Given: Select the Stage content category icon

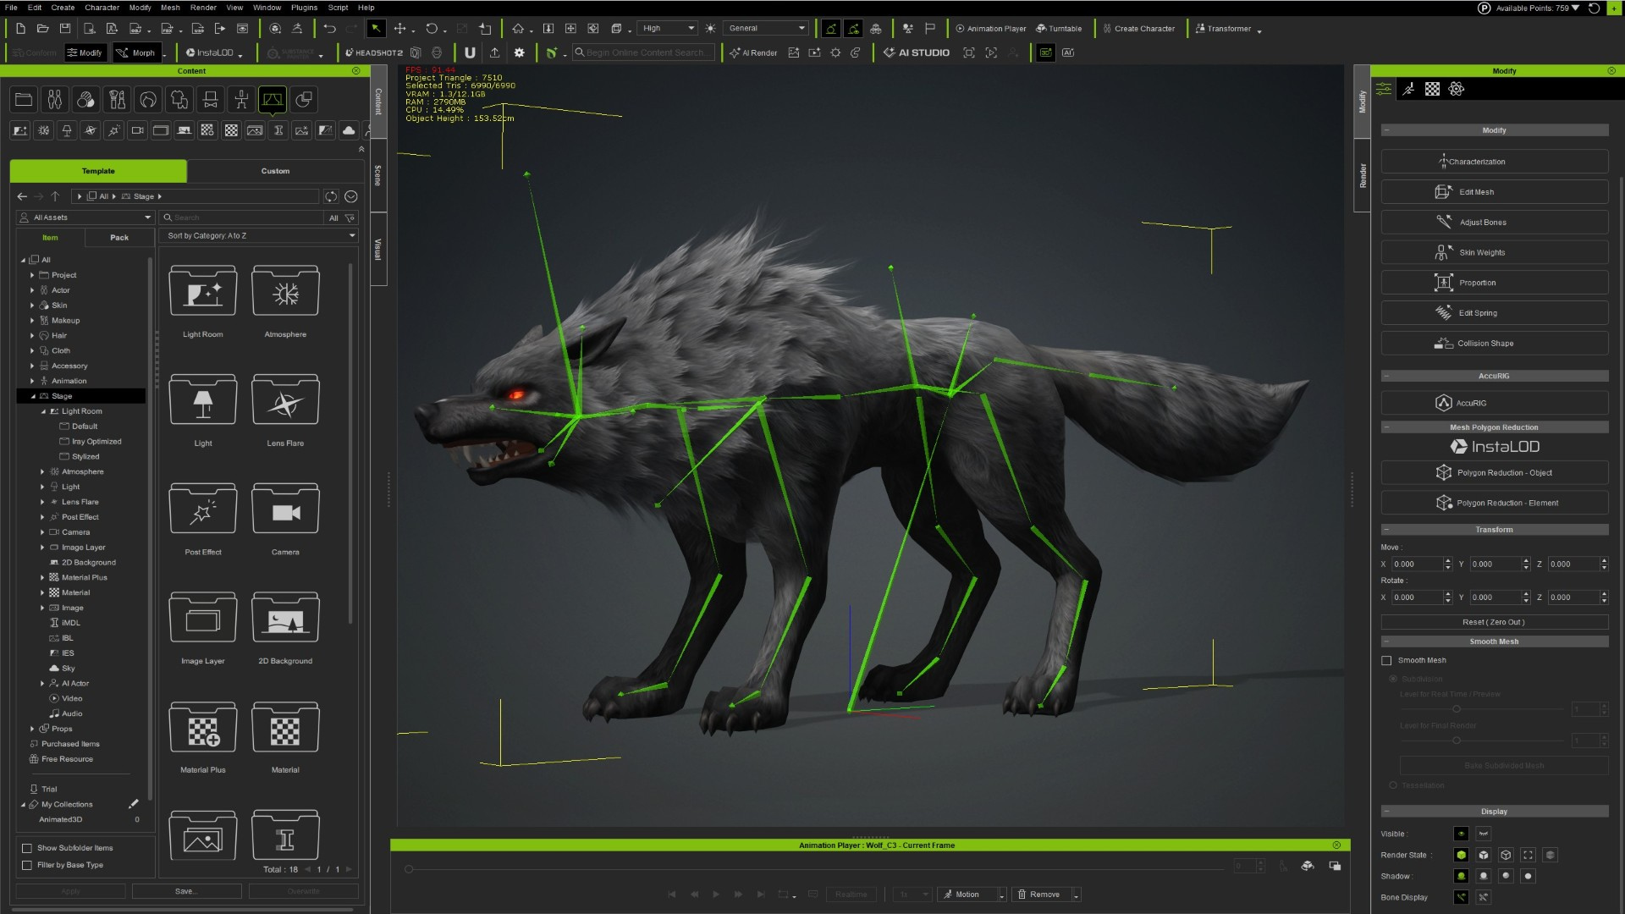Looking at the screenshot, I should (x=273, y=100).
